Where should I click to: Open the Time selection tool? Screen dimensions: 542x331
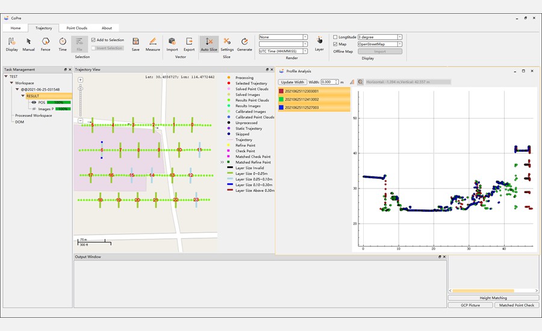pos(63,43)
